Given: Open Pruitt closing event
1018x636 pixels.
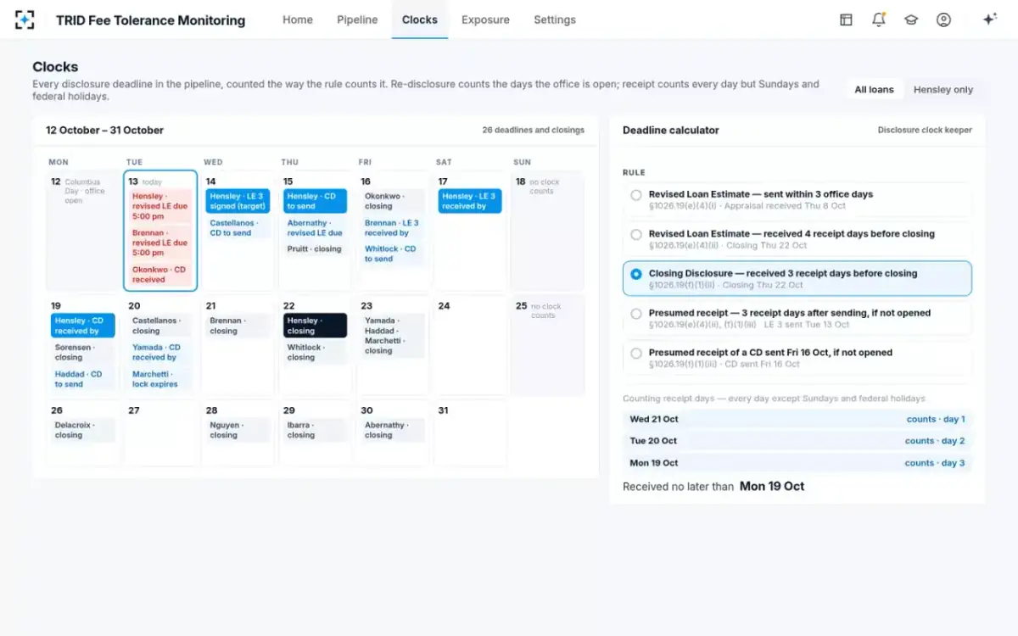Looking at the screenshot, I should point(315,249).
